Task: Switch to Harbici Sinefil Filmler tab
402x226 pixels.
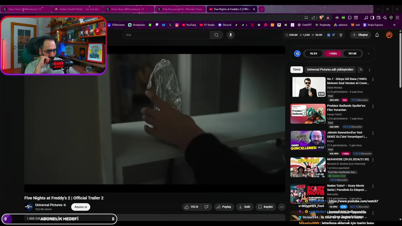Action: coord(77,9)
